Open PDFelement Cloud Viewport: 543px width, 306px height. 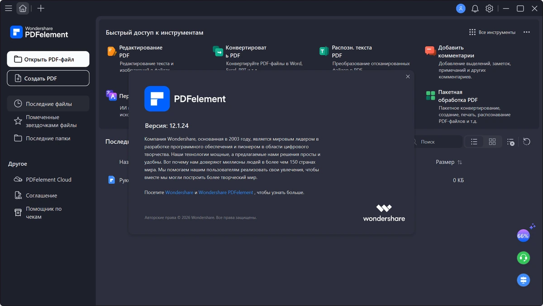(48, 179)
